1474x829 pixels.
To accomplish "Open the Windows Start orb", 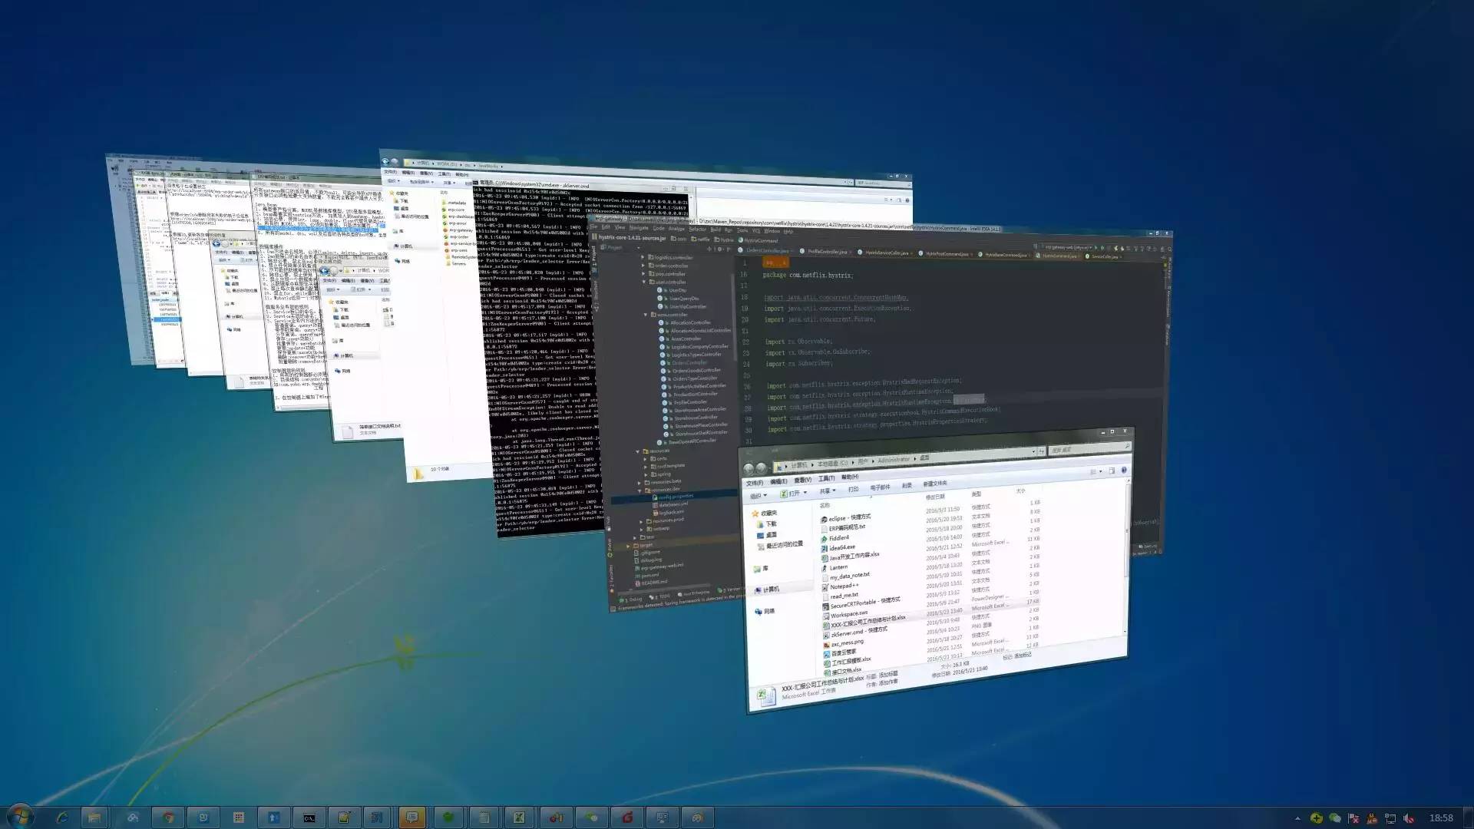I will (x=20, y=817).
